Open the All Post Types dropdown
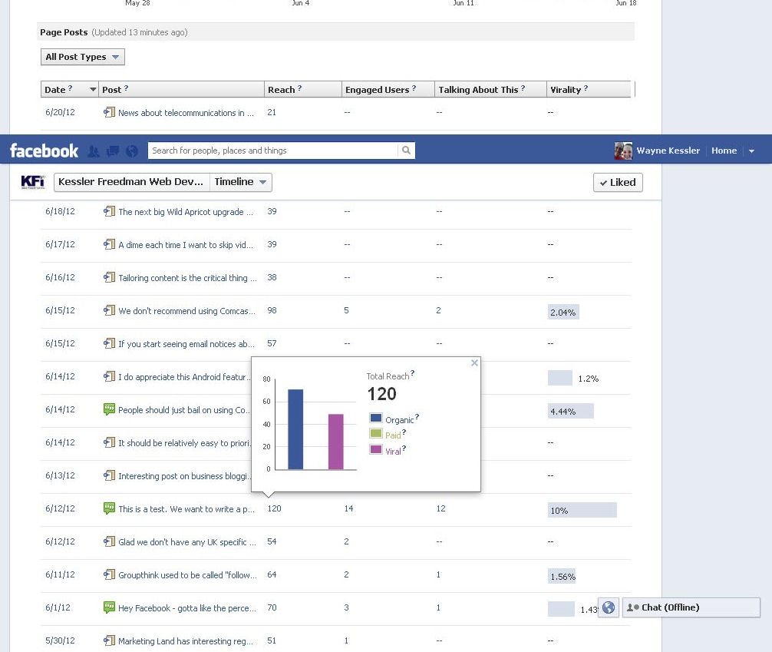Viewport: 772px width, 652px height. point(83,57)
